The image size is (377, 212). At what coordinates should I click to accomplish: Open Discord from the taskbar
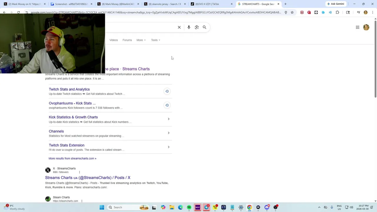coord(267,207)
